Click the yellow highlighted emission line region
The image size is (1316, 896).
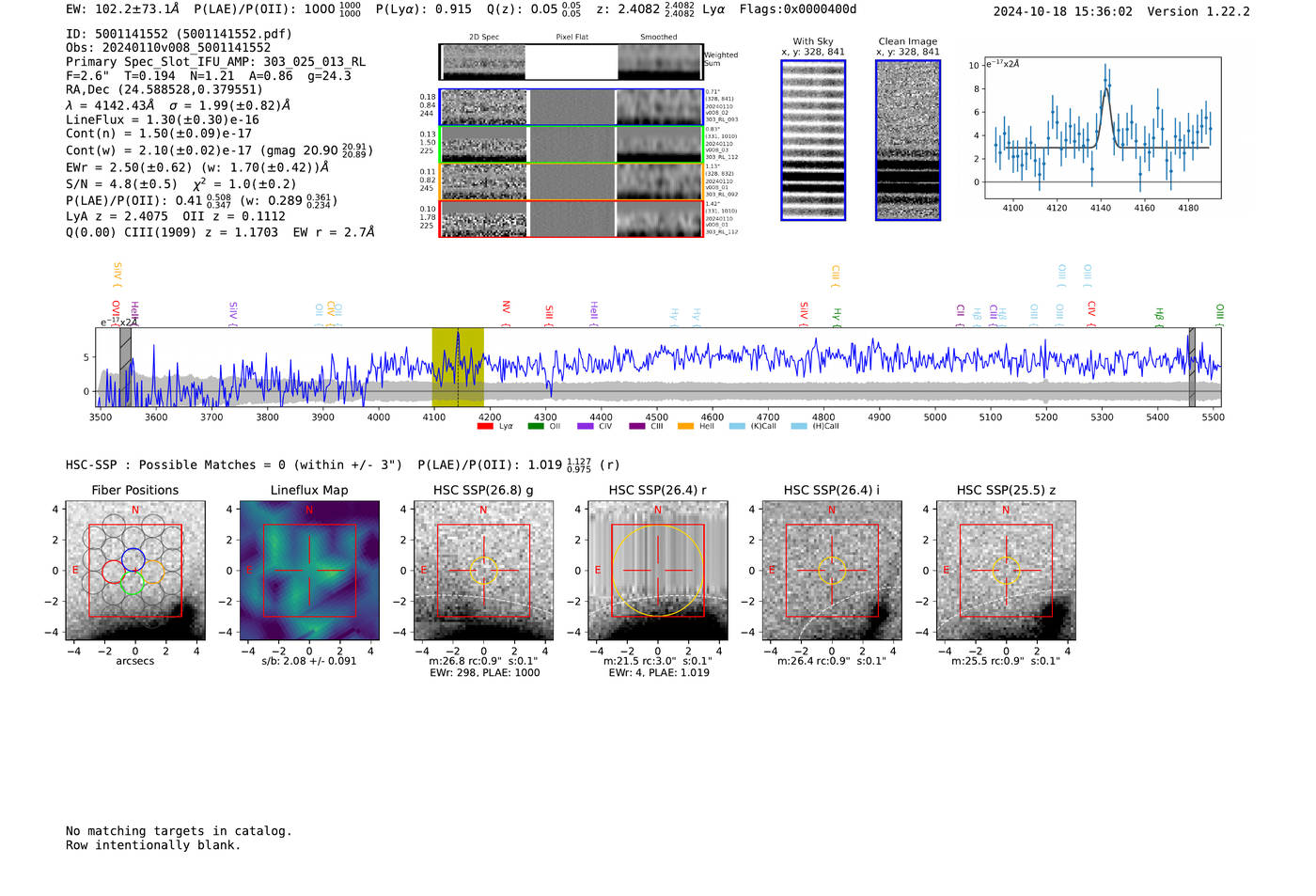[458, 367]
